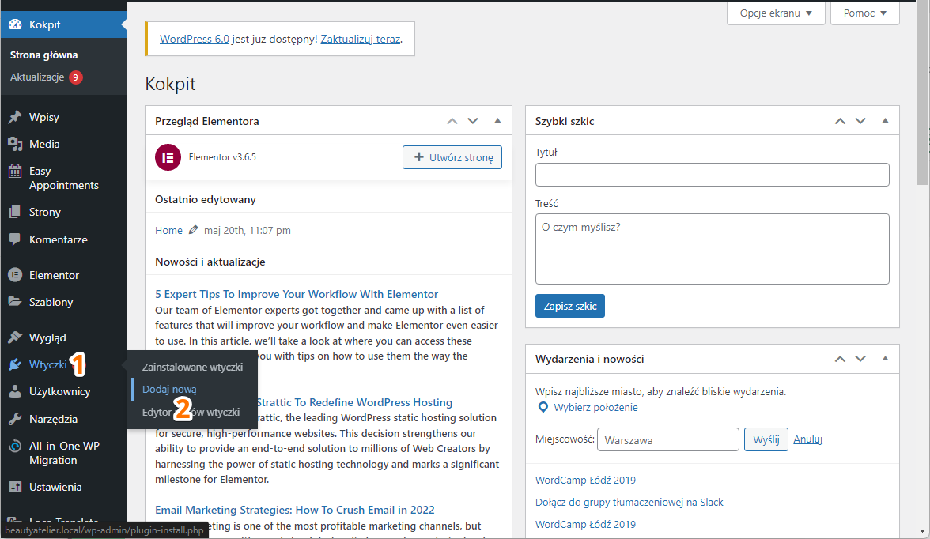Collapse the Przegląd Elementora panel
The image size is (930, 539).
497,121
